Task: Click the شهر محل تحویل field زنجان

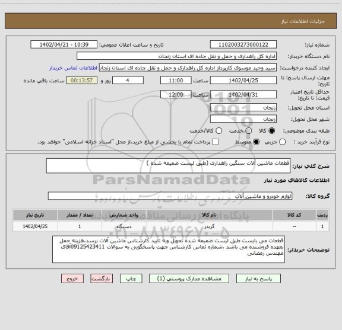Action: point(243,119)
